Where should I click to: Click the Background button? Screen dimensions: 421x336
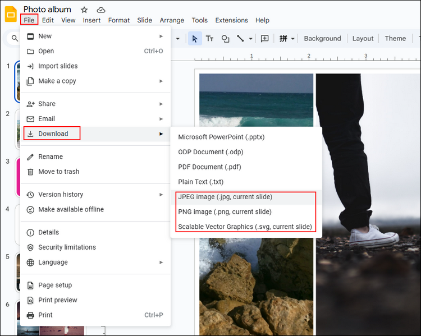tap(322, 39)
